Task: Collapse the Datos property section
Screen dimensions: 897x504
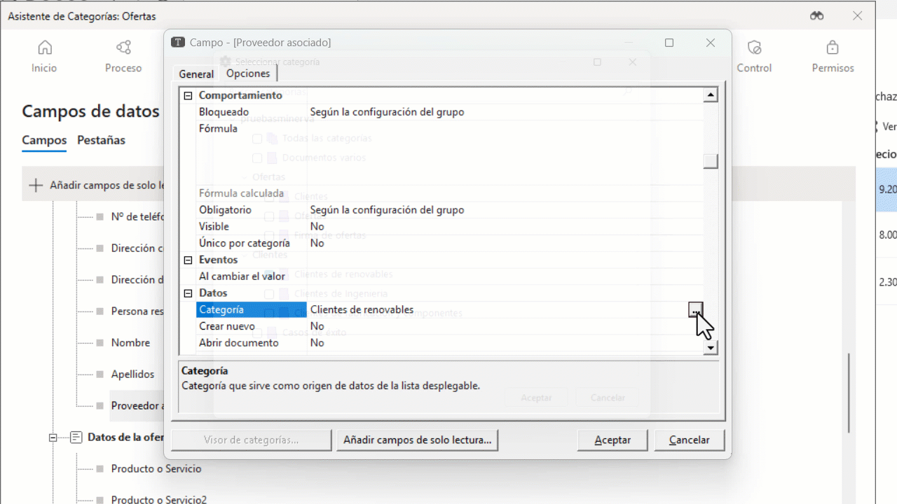Action: pyautogui.click(x=188, y=293)
